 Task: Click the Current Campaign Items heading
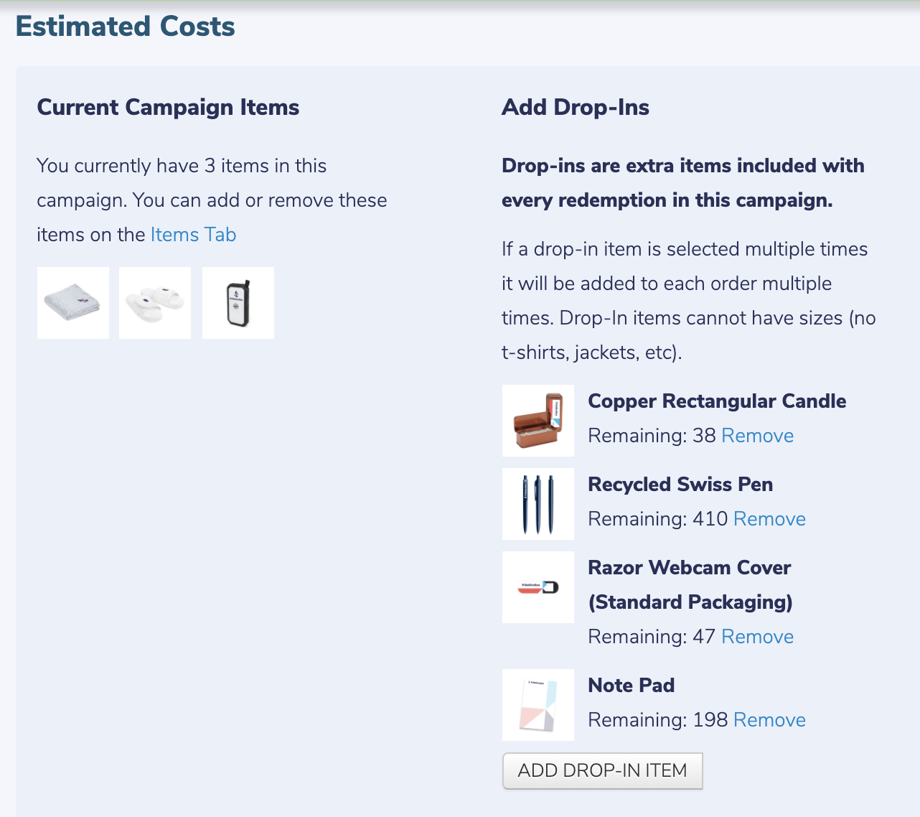click(168, 107)
